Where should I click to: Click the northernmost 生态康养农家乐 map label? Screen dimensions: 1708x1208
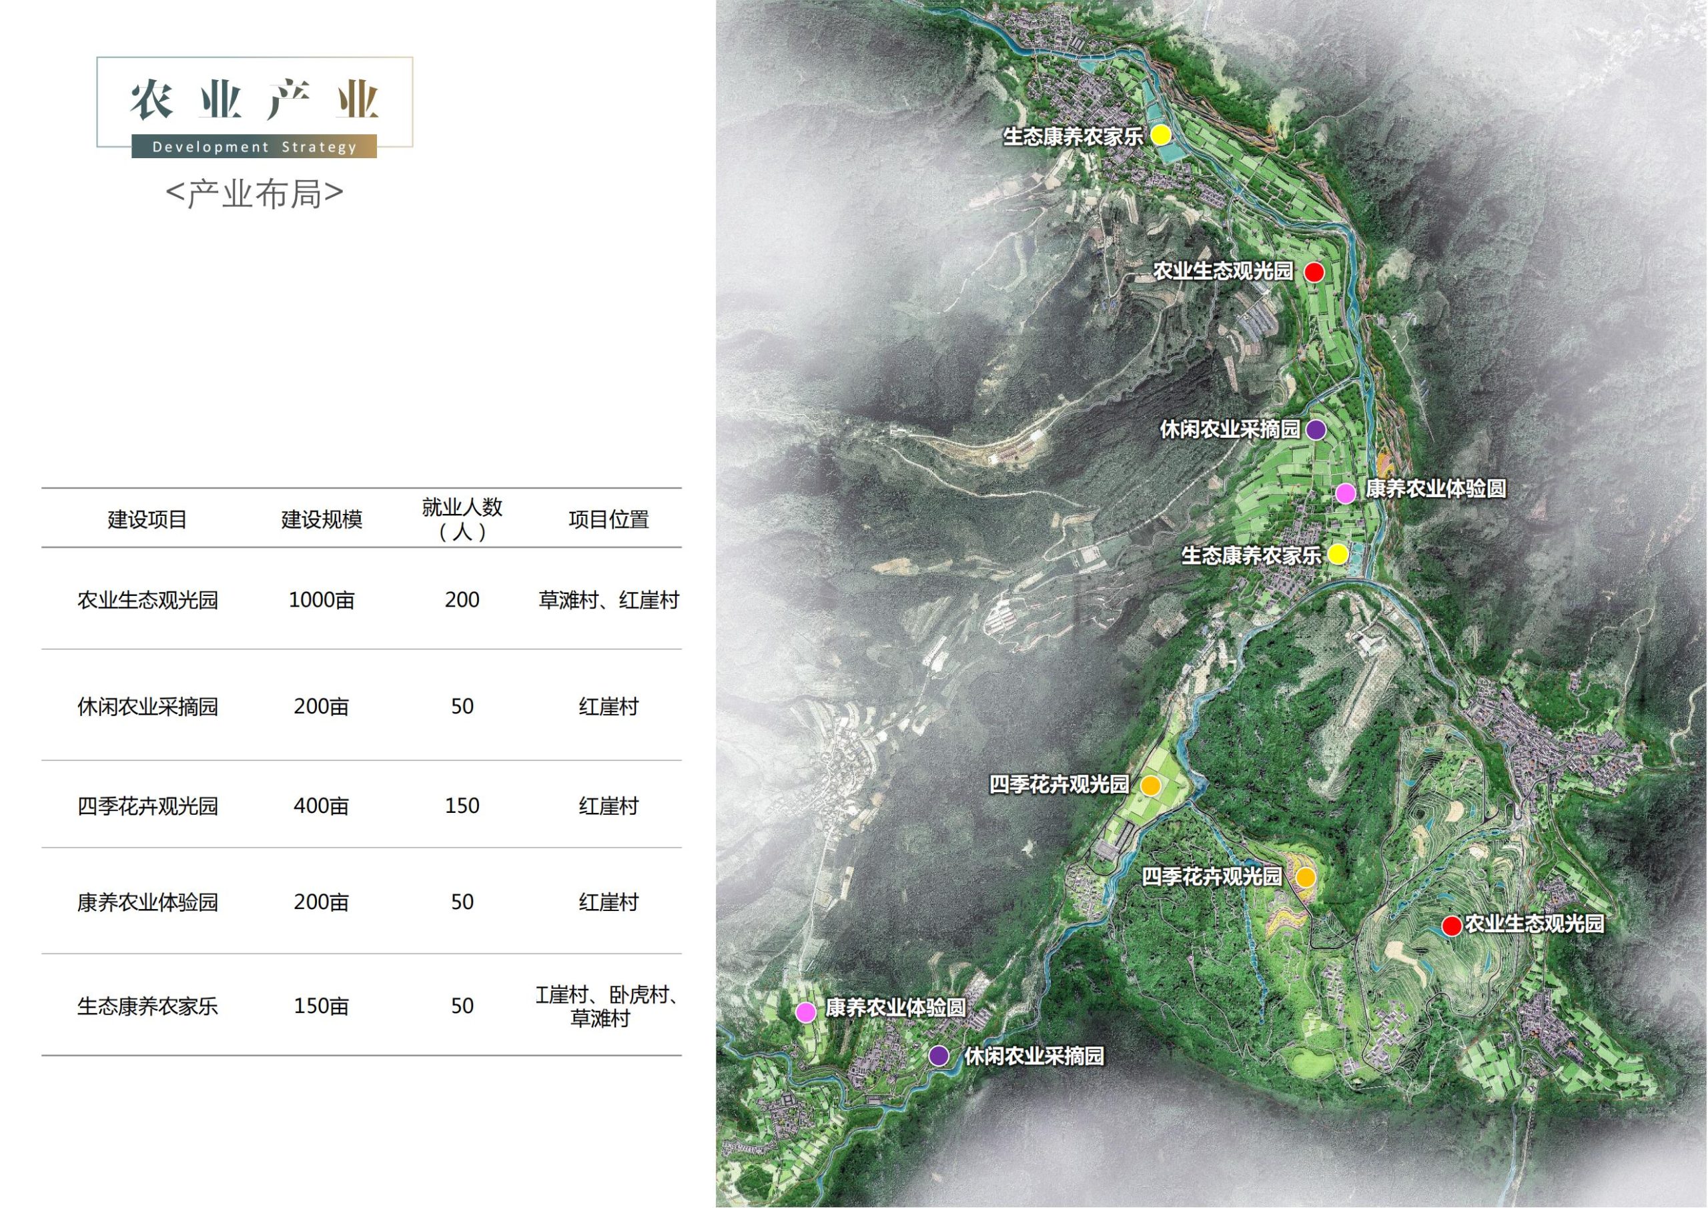(x=1074, y=136)
